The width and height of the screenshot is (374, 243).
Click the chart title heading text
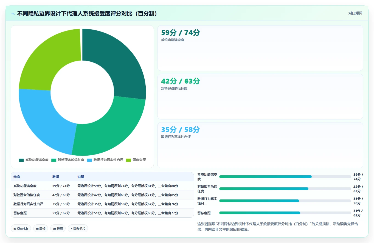[x=88, y=14]
